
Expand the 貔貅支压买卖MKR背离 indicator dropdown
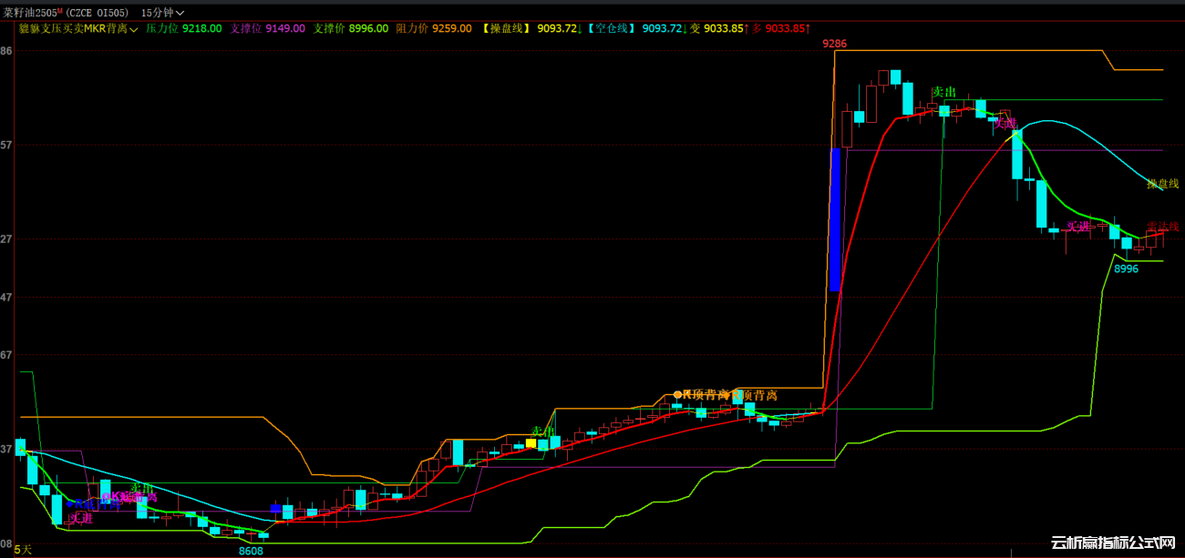point(78,28)
